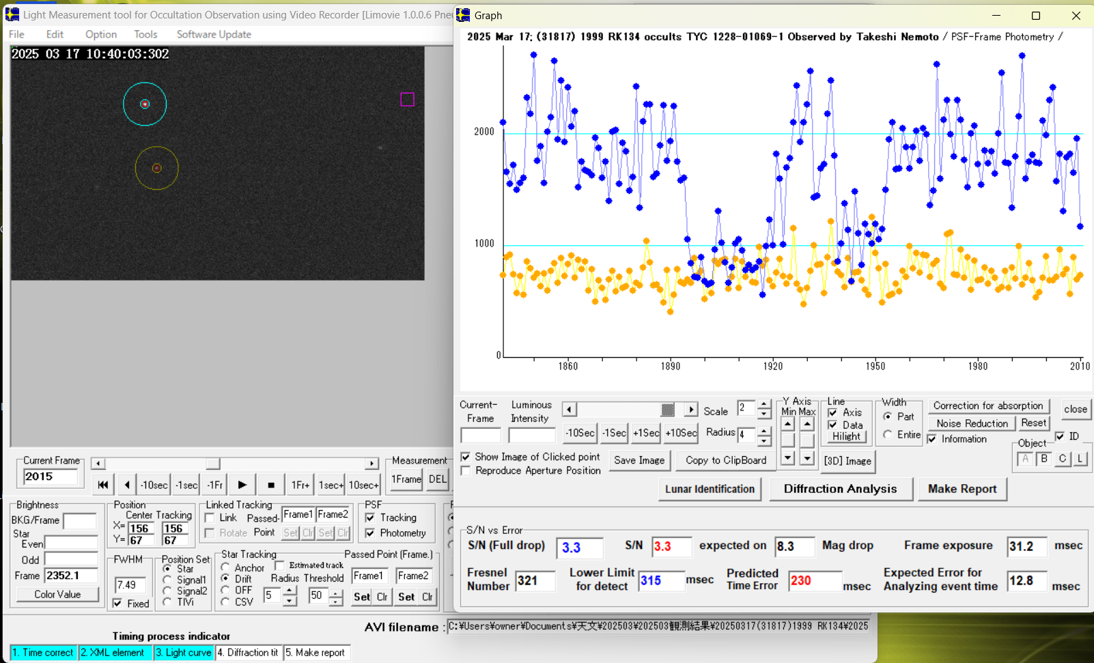
Task: Jump to first frame with rewind icon
Action: (102, 485)
